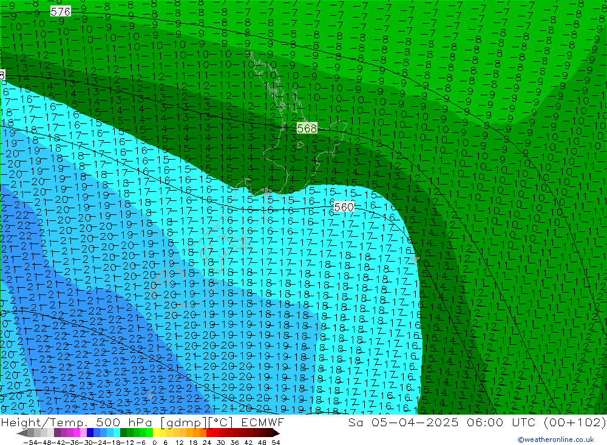Click the [gdmp] unit label
The width and height of the screenshot is (607, 445).
point(183,423)
